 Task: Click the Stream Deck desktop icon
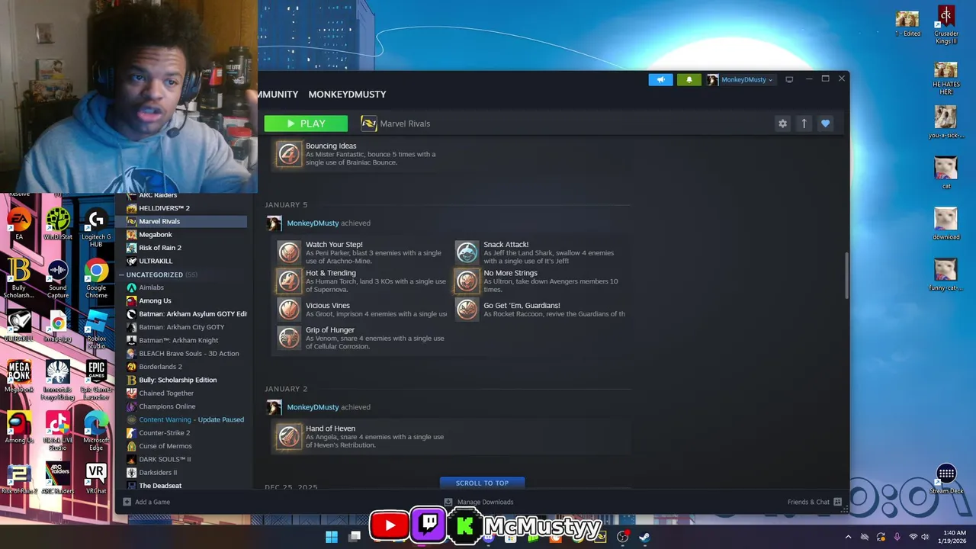click(x=946, y=480)
